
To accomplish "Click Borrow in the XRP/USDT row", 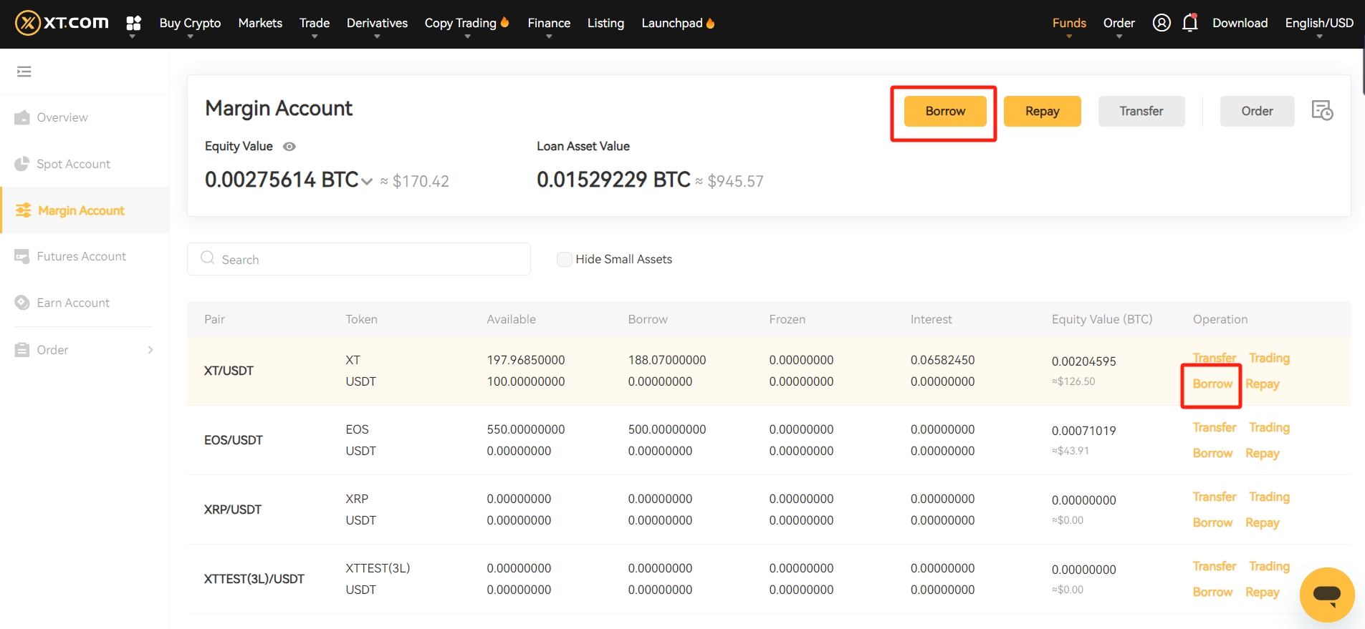I will (x=1212, y=522).
